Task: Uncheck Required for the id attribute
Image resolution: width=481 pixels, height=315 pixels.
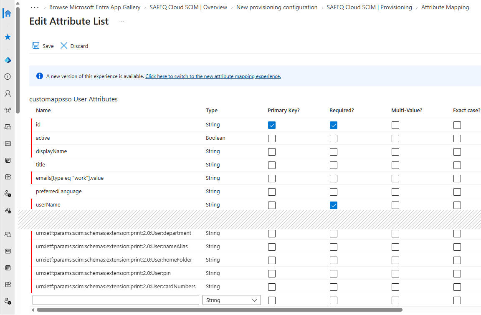Action: 334,125
